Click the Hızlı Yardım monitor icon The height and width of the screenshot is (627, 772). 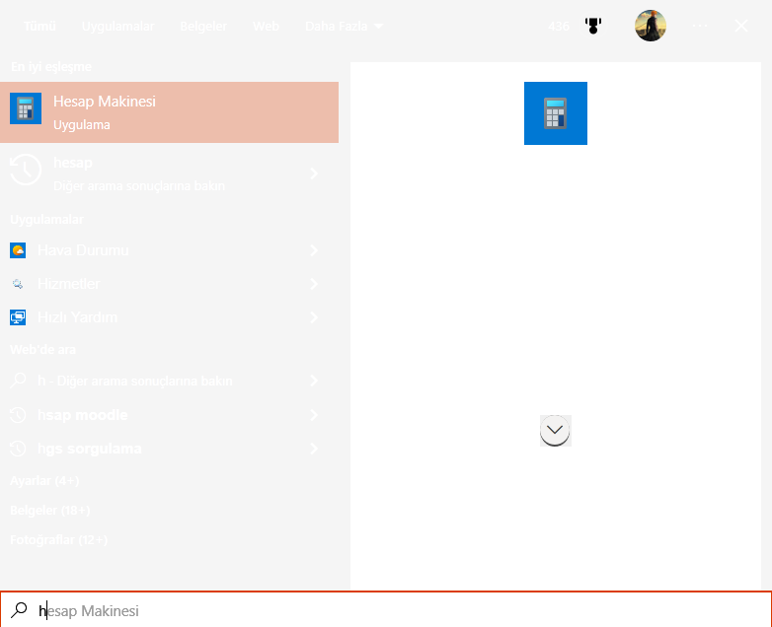(18, 317)
